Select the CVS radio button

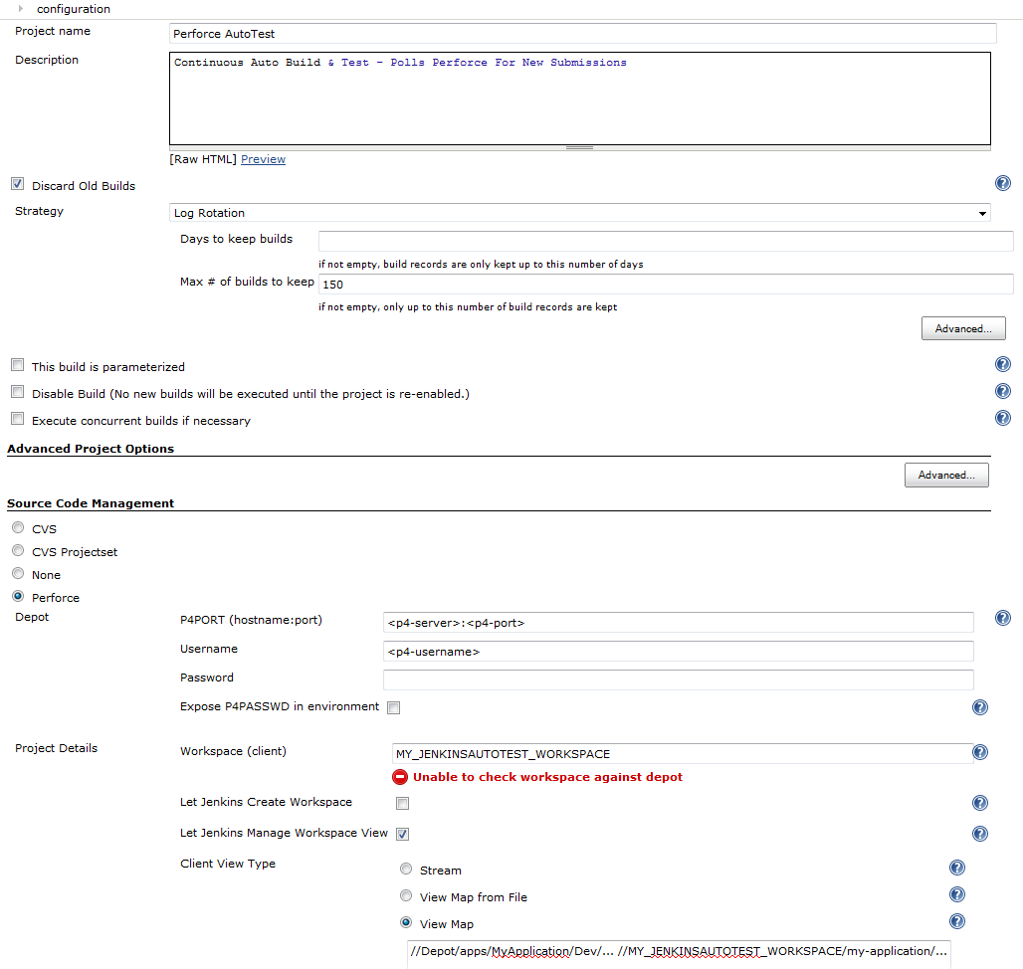18,527
